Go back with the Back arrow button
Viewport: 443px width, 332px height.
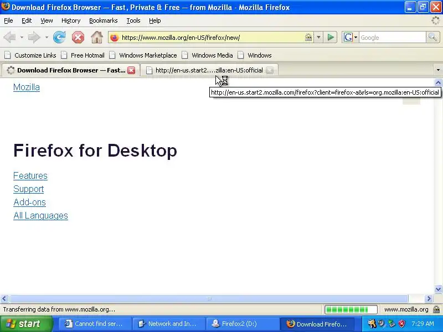[10, 37]
